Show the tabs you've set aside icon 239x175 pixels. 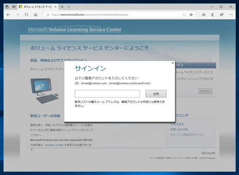(7, 7)
